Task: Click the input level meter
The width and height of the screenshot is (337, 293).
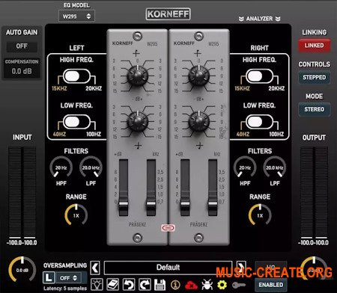Action: (22, 193)
